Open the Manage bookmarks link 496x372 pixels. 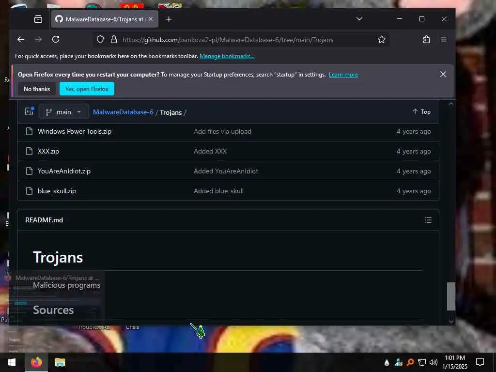[227, 56]
